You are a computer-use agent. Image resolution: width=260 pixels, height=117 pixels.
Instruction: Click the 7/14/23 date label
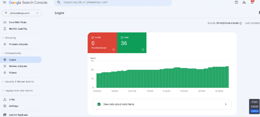tap(166, 91)
